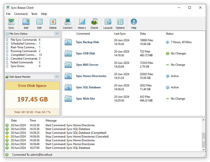Open the Tools menu
The height and width of the screenshot is (162, 210).
pyautogui.click(x=34, y=14)
